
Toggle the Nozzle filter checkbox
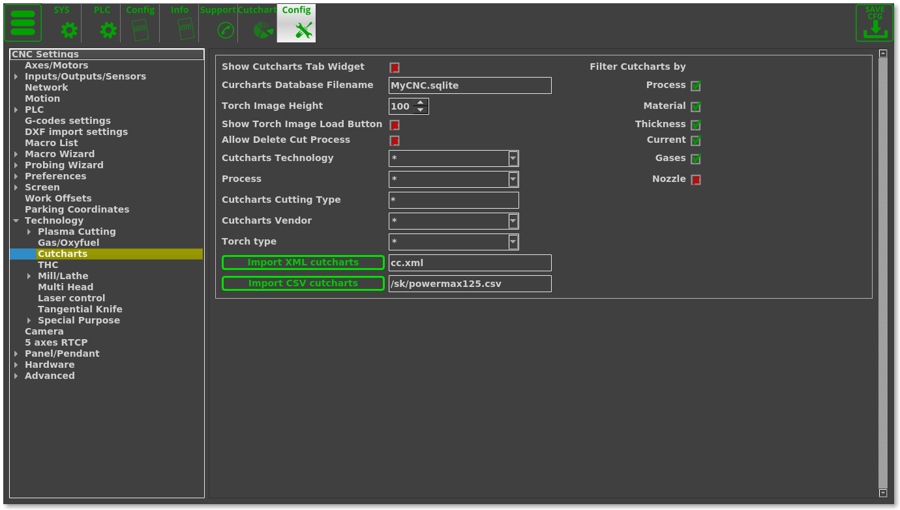pyautogui.click(x=696, y=180)
